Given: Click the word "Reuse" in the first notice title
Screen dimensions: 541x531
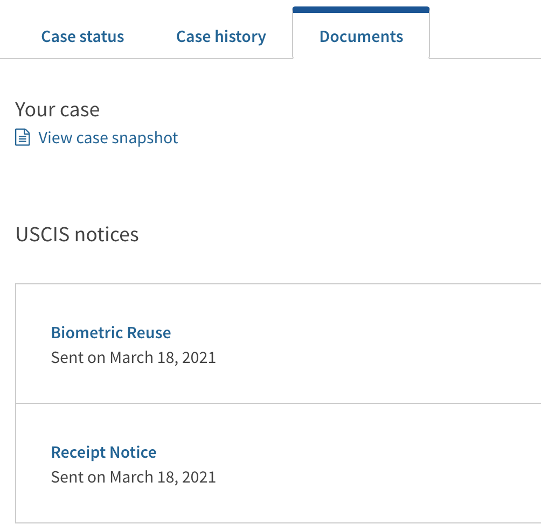Looking at the screenshot, I should click(x=149, y=333).
